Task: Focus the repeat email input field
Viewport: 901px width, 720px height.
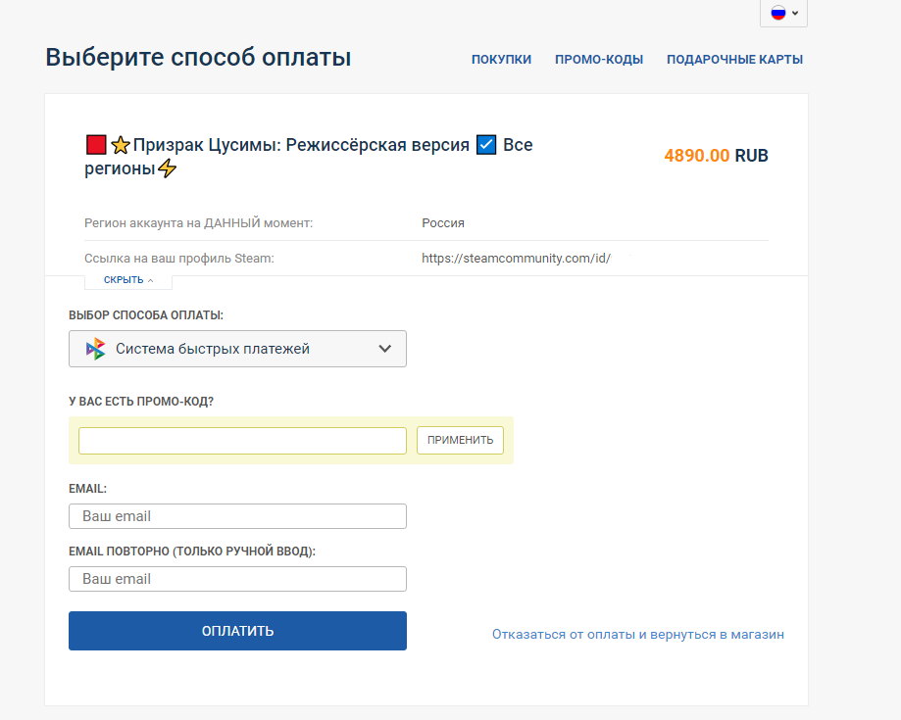Action: 237,579
